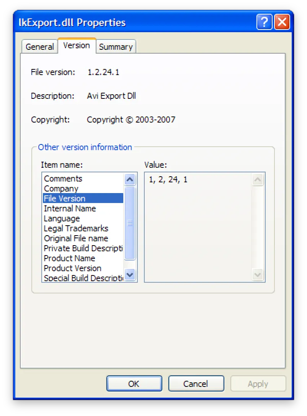
Task: Select File Version list item
Action: [83, 198]
